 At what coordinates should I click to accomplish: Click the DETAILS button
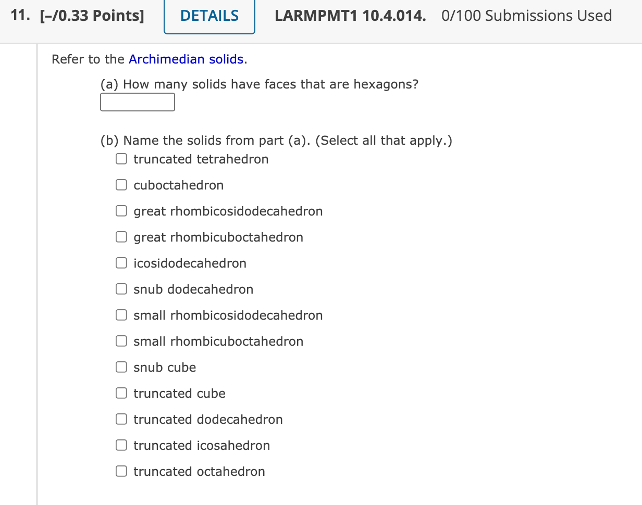point(209,16)
